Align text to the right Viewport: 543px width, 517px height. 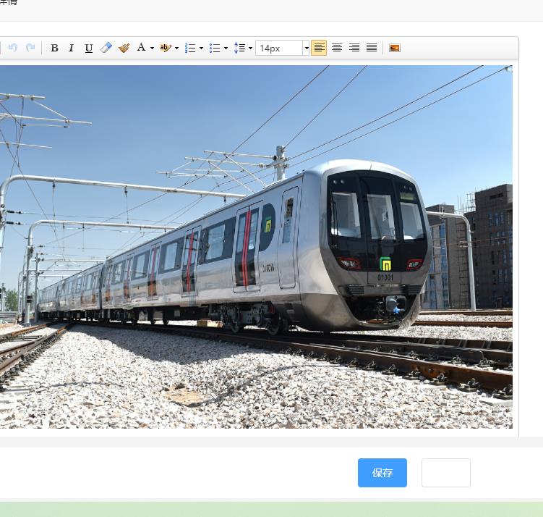click(354, 48)
